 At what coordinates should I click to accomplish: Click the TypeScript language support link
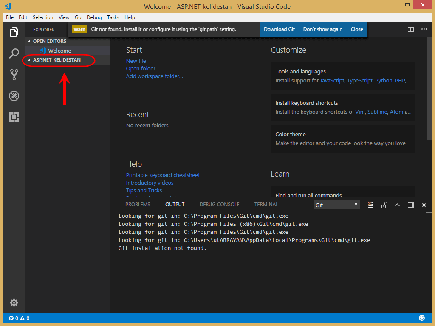coord(359,80)
